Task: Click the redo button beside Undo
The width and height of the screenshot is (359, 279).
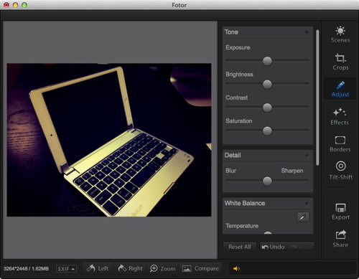Action: point(300,247)
